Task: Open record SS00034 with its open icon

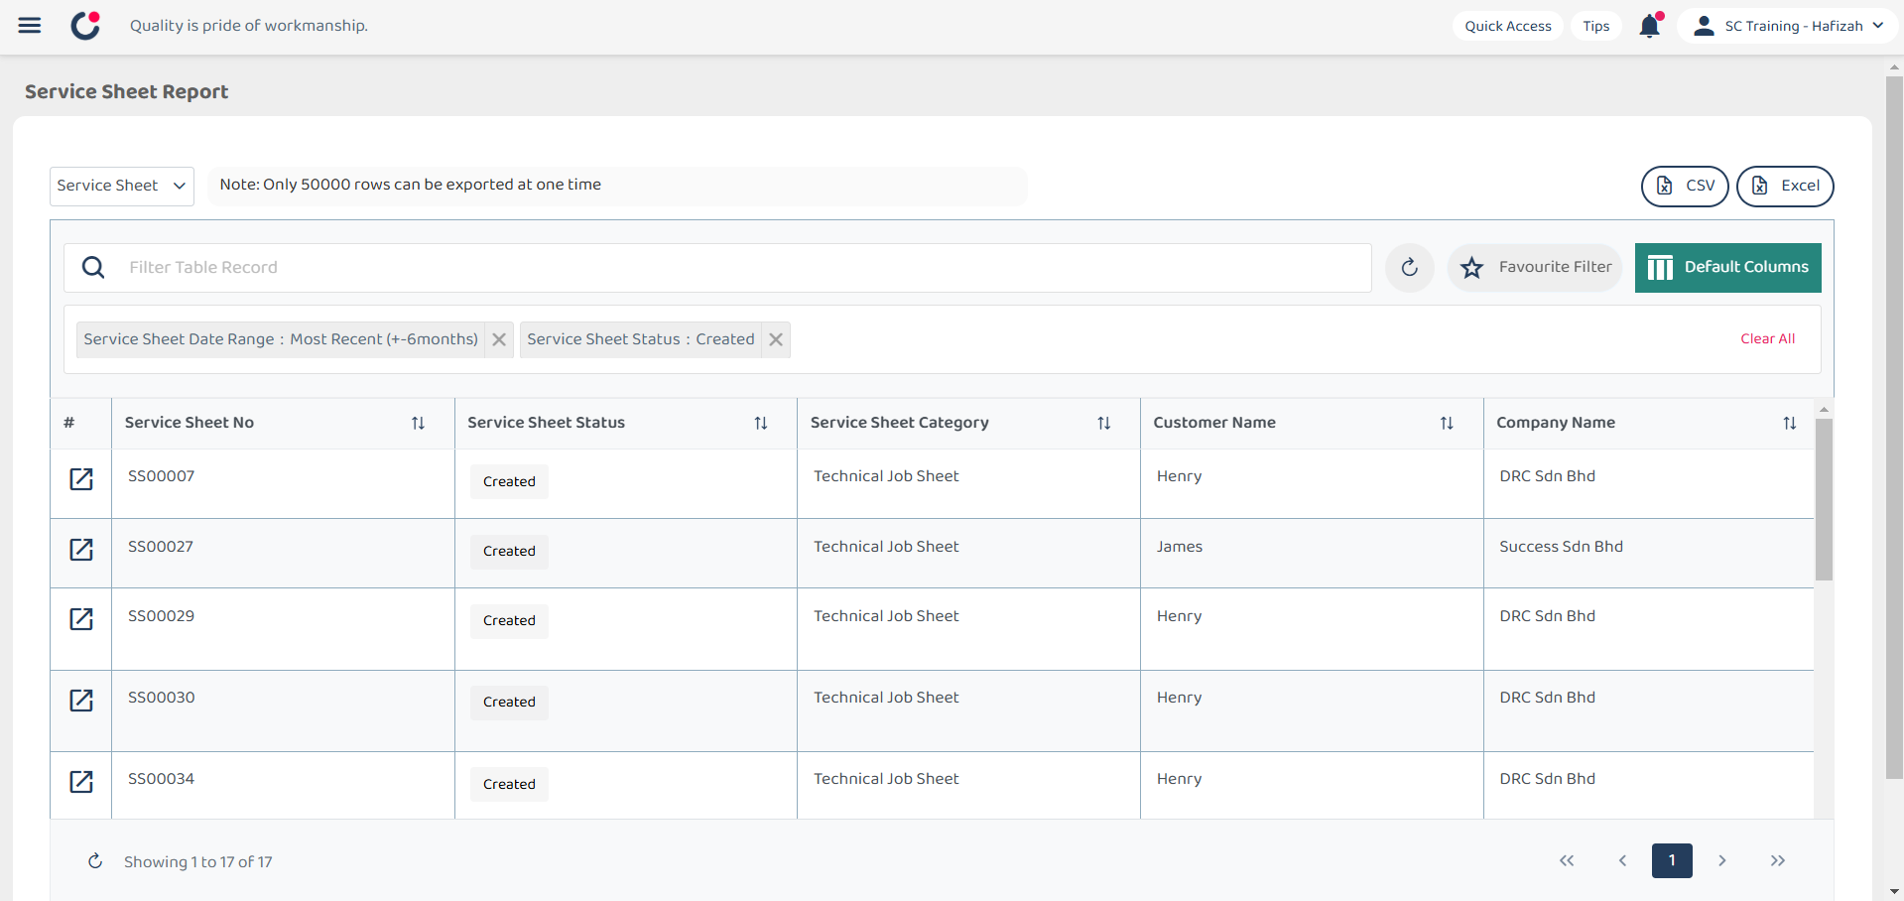Action: click(81, 782)
